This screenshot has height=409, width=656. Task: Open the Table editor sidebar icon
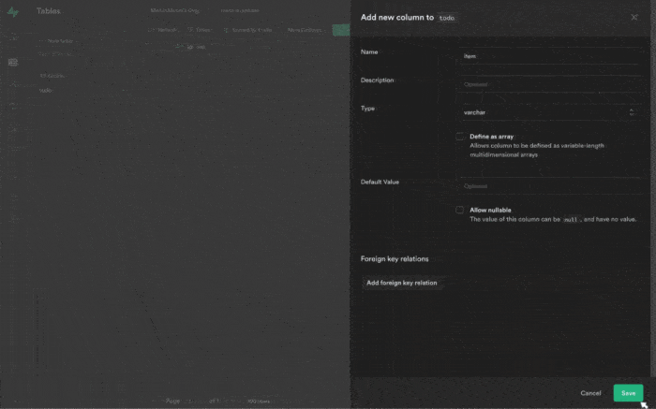13,63
